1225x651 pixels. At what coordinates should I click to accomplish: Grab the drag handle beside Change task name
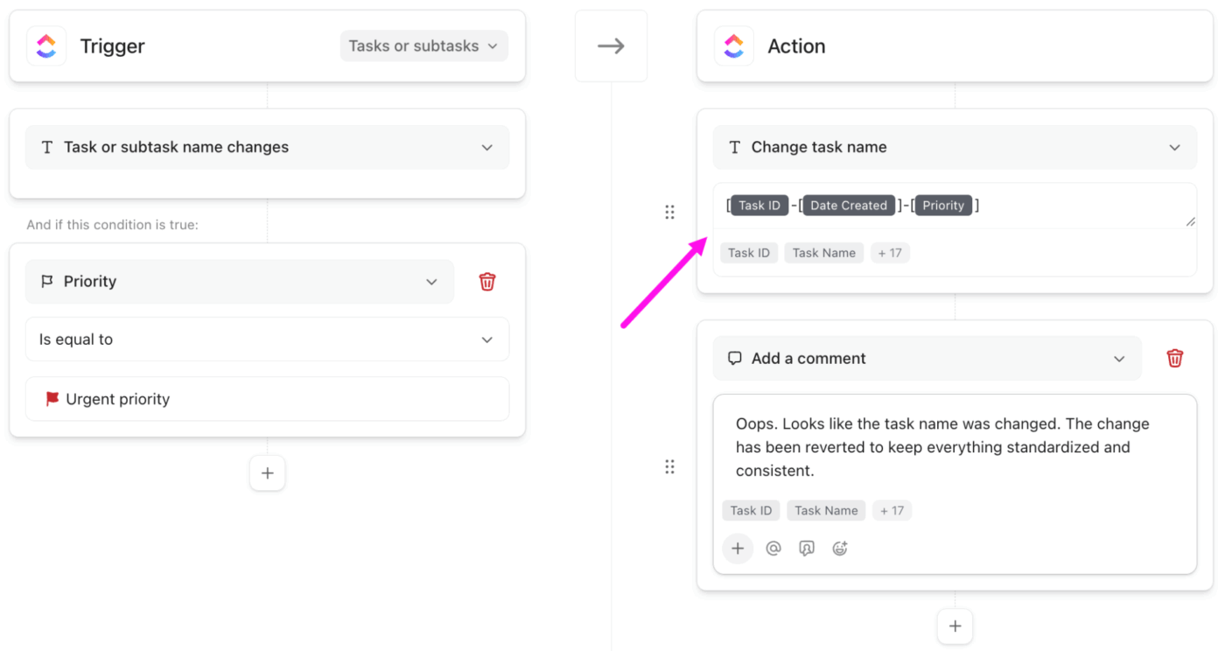[669, 212]
